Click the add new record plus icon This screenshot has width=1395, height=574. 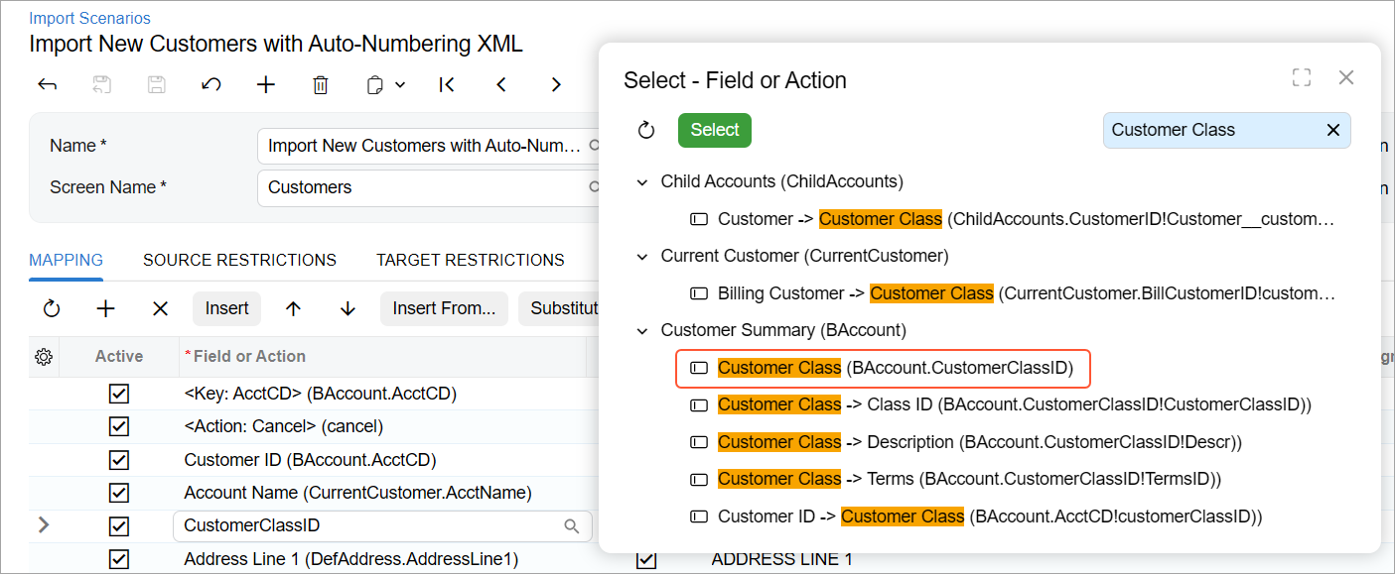point(265,85)
